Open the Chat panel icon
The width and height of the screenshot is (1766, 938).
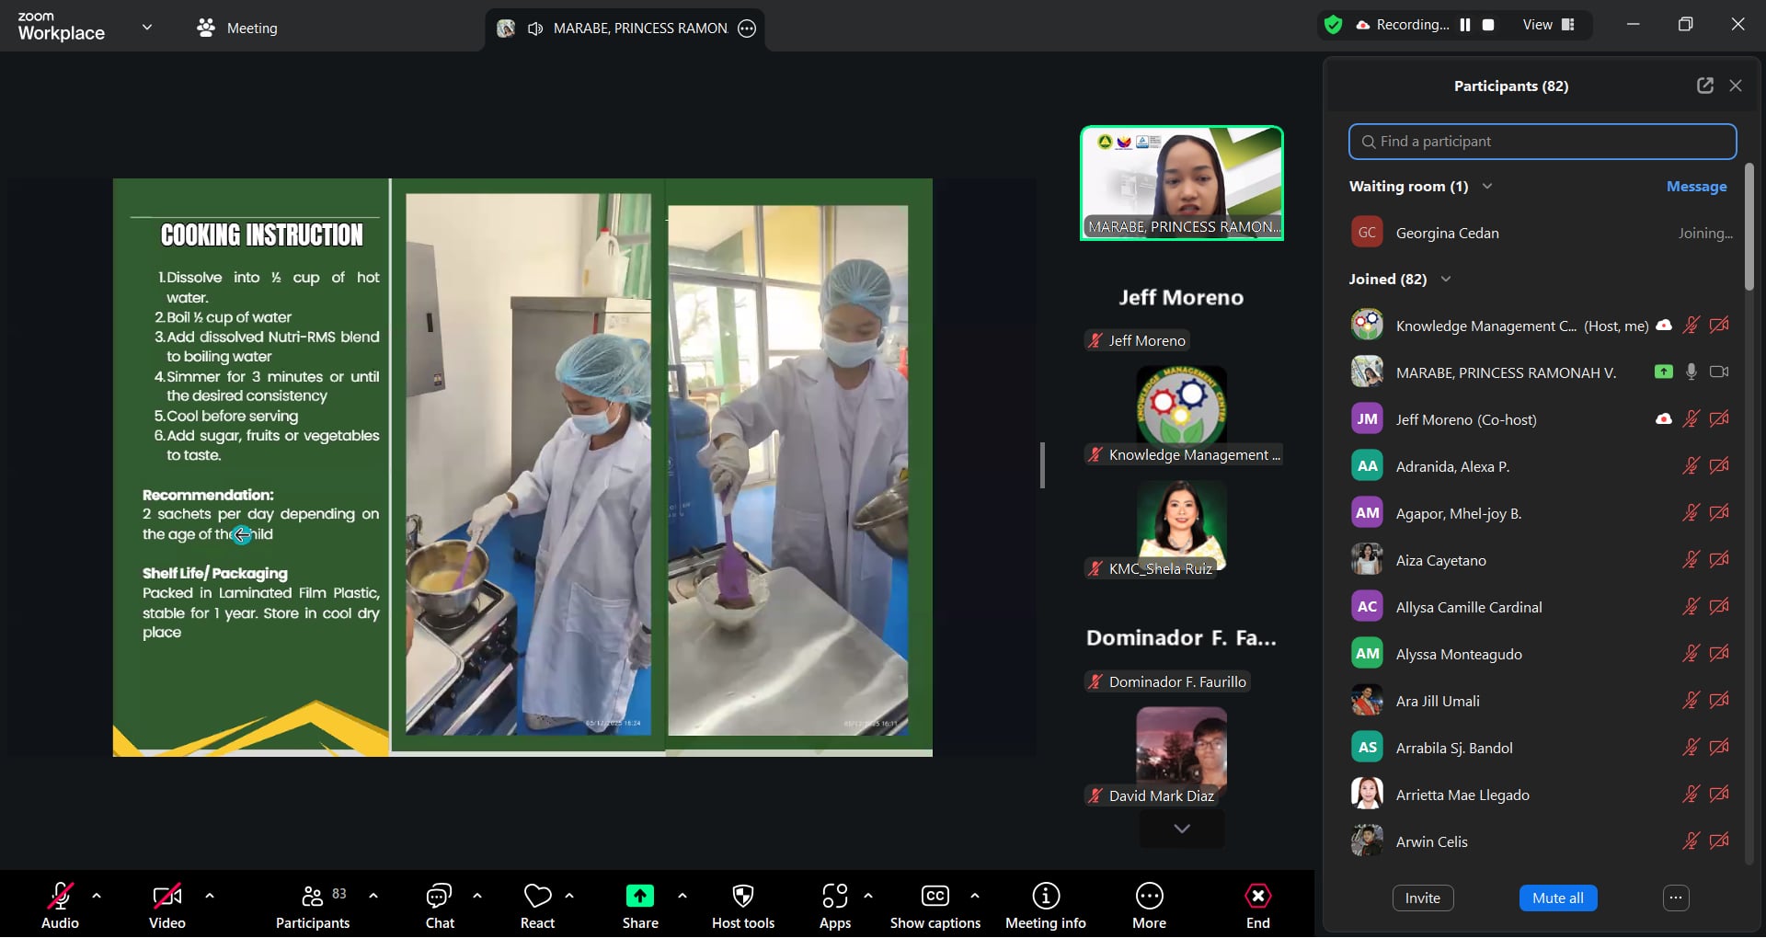439,897
